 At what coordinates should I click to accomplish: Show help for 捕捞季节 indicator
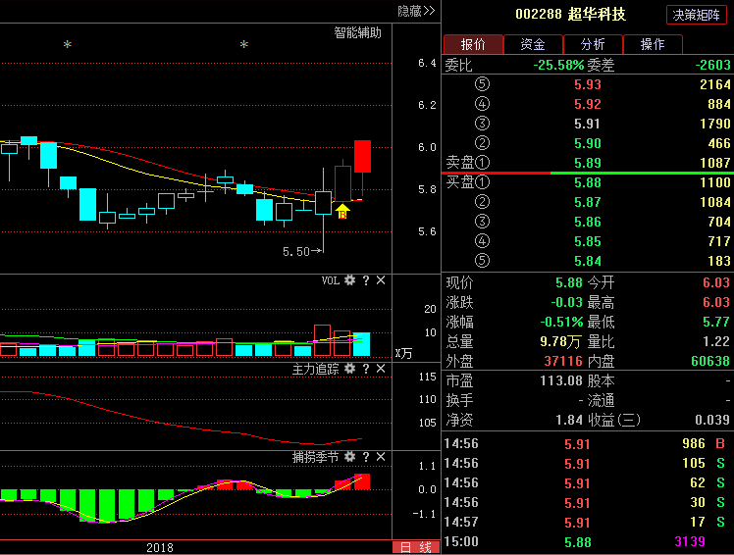(365, 457)
